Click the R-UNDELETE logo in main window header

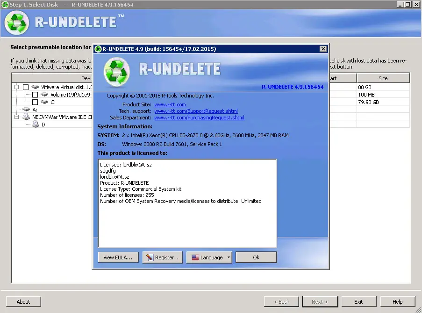[17, 23]
